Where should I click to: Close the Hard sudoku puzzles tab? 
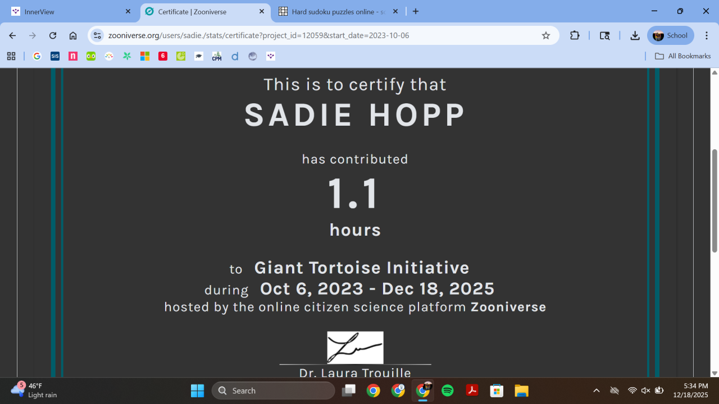point(395,11)
